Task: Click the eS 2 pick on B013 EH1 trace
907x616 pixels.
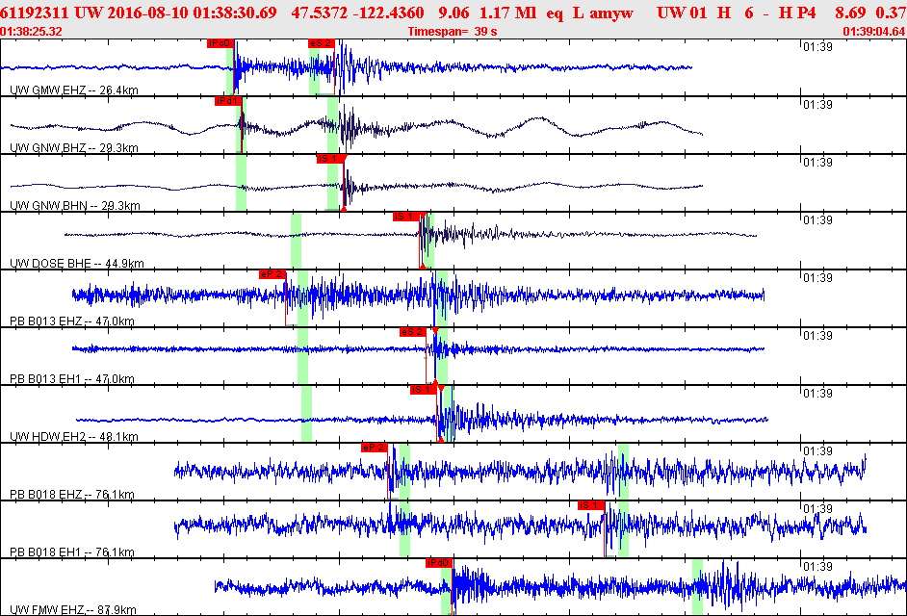Action: click(x=412, y=332)
